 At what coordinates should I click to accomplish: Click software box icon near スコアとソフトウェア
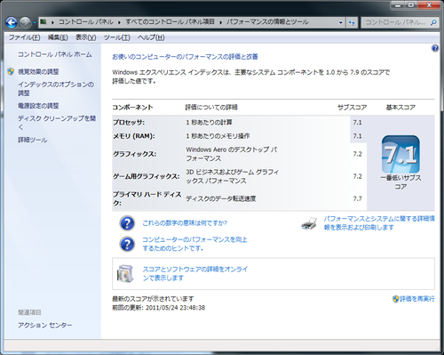pyautogui.click(x=125, y=274)
